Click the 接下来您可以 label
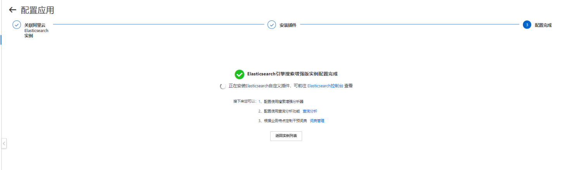Screen dimensions: 569x170 point(245,102)
